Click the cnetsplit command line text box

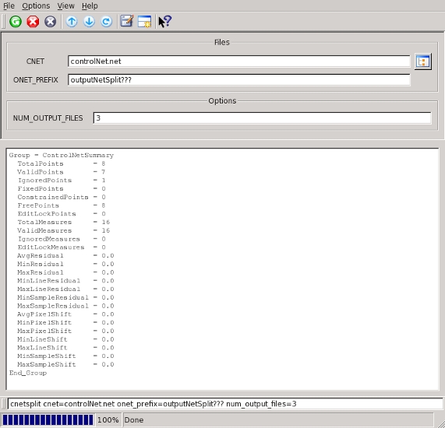225,404
